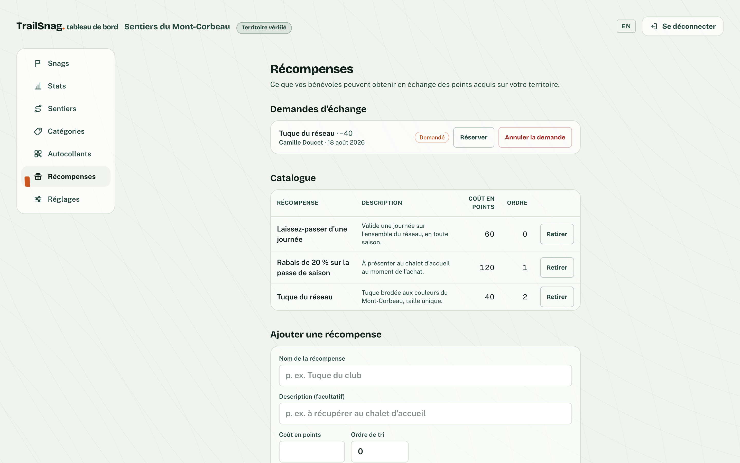Open Autocollants from the sidebar
Image resolution: width=740 pixels, height=463 pixels.
66,154
